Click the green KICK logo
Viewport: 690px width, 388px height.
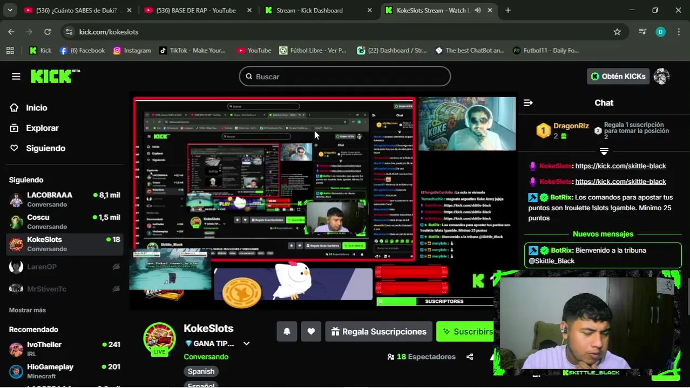coord(55,76)
